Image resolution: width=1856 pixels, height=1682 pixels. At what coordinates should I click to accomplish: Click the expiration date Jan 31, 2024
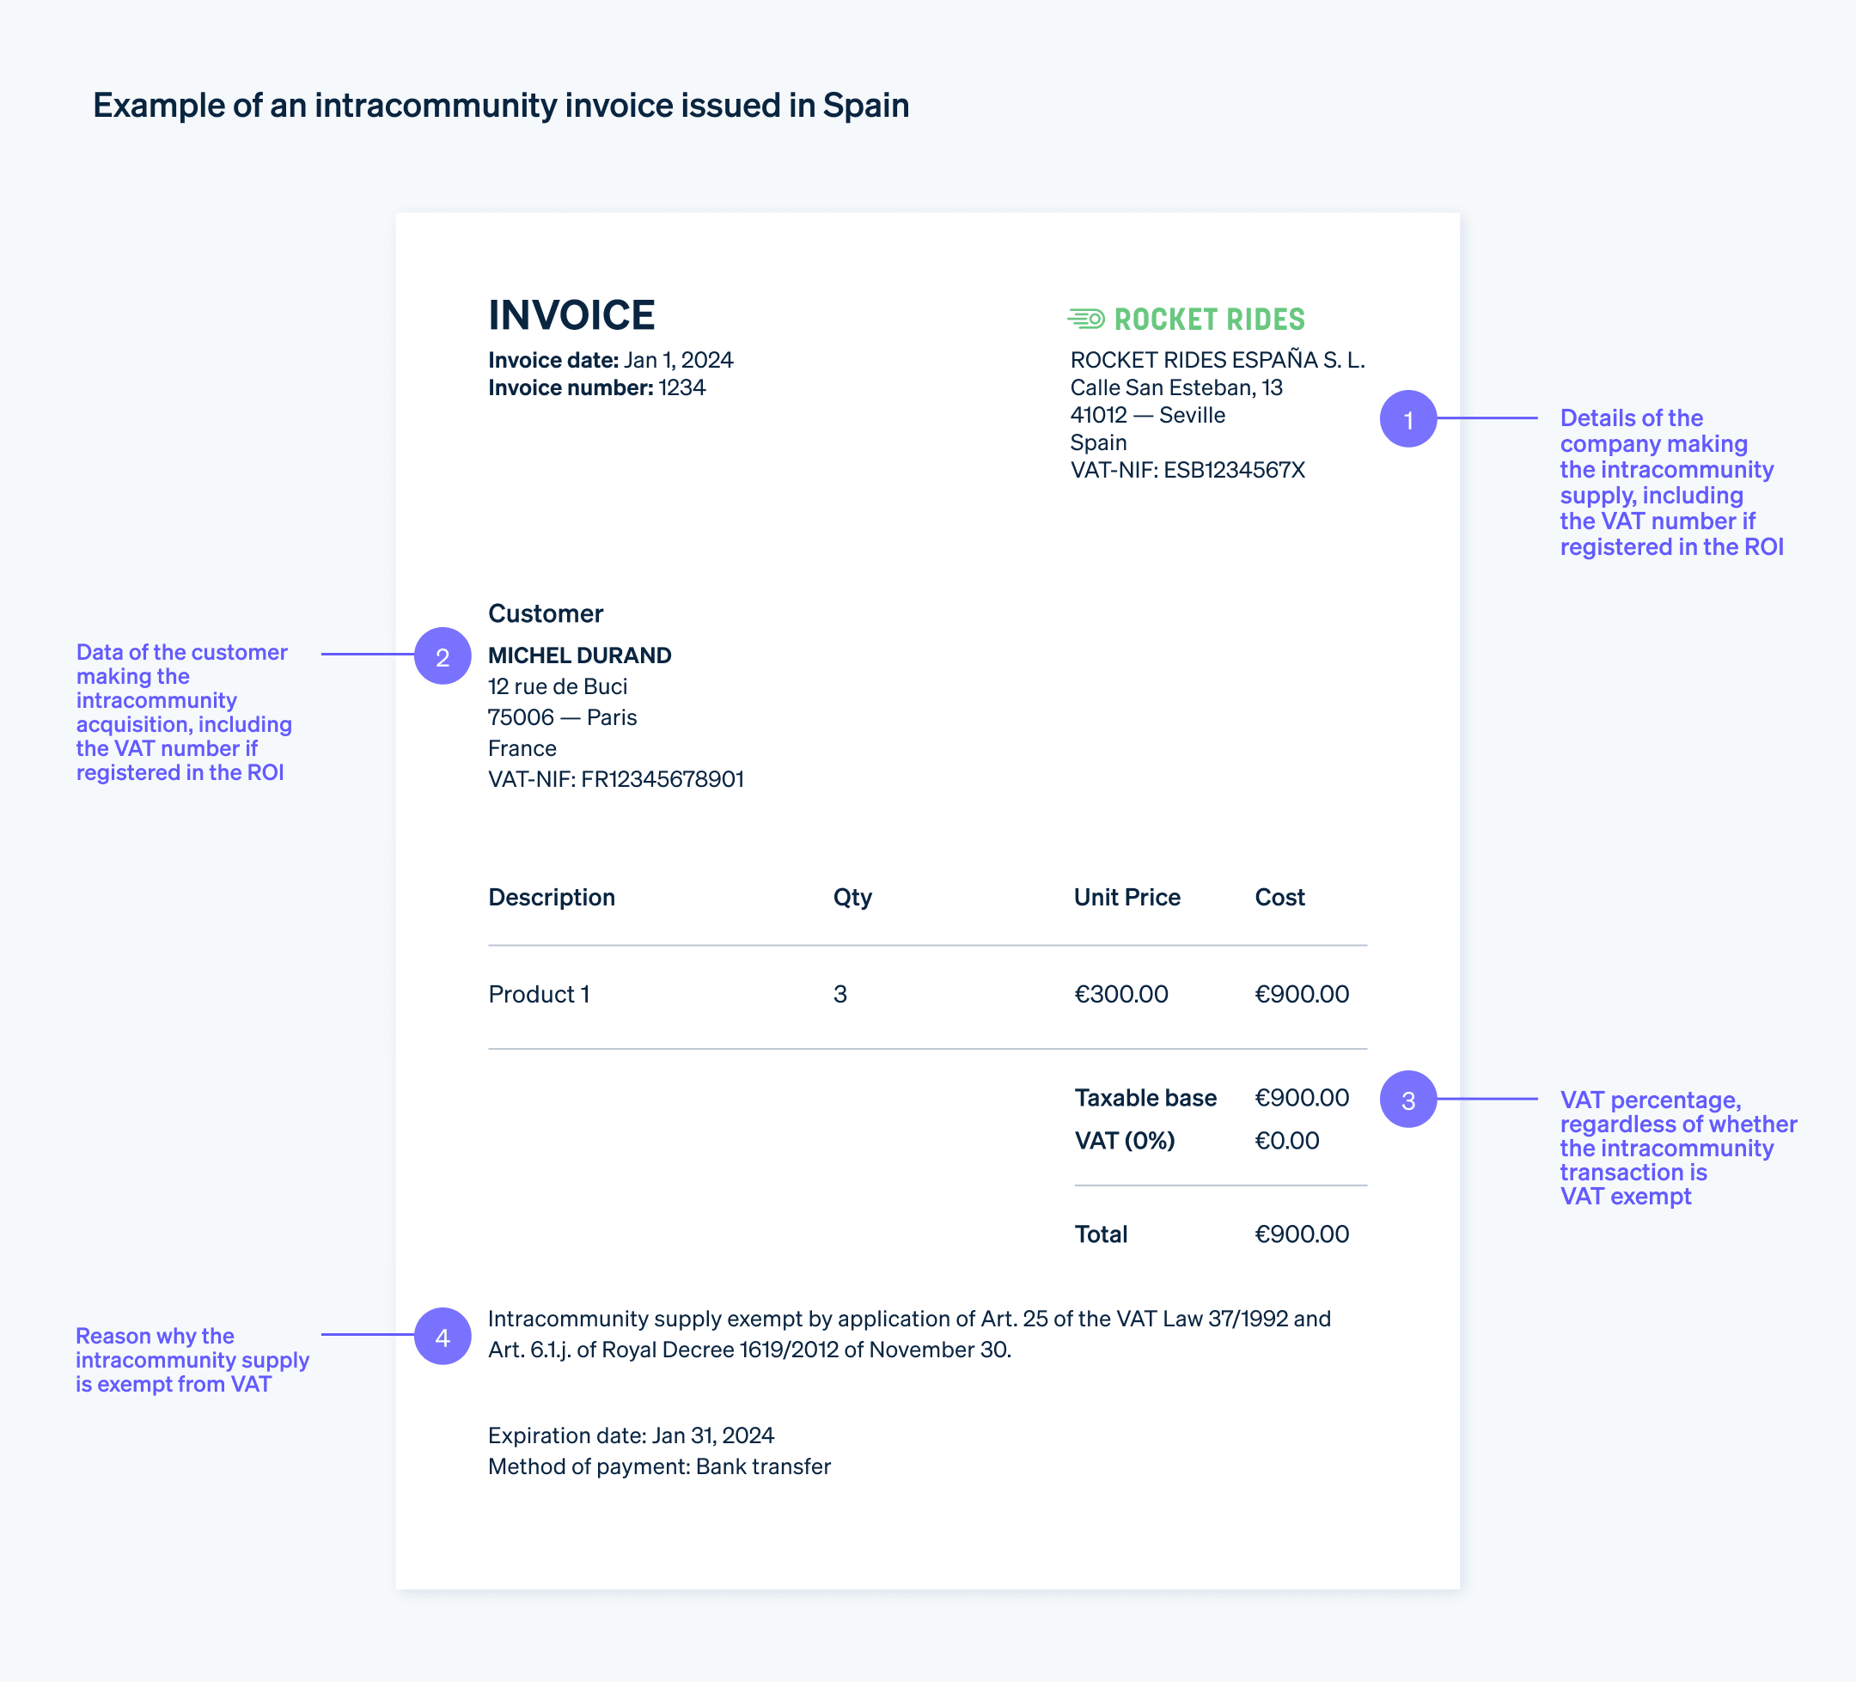pyautogui.click(x=631, y=1435)
